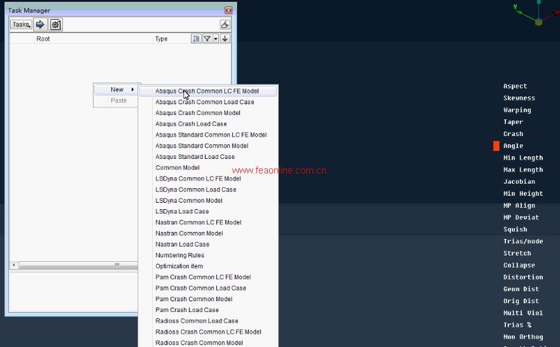
Task: Click the Root column header
Action: [43, 39]
